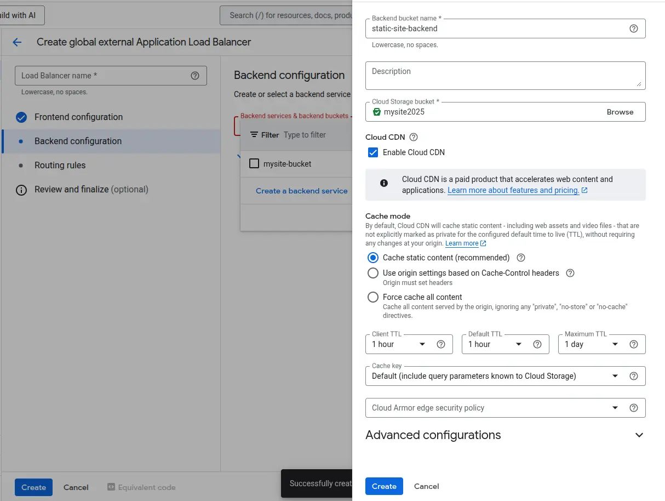Viewport: 665px width, 501px height.
Task: Expand the Advanced configurations section
Action: pyautogui.click(x=639, y=435)
